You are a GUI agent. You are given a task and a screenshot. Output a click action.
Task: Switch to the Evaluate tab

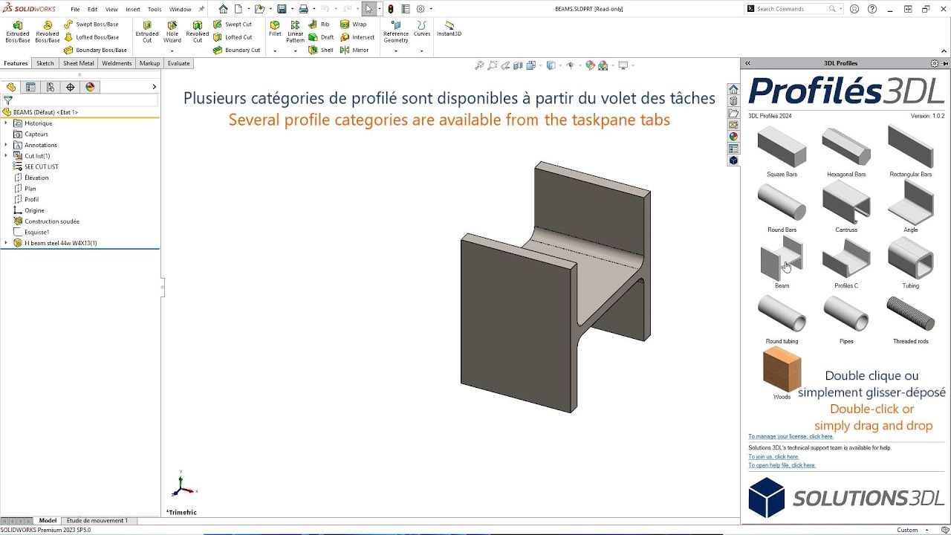click(x=178, y=63)
